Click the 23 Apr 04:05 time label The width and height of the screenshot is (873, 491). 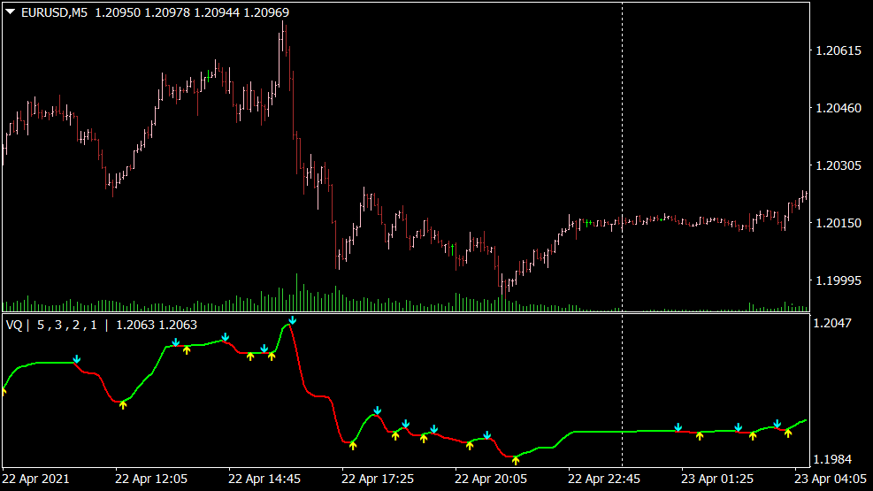click(831, 479)
